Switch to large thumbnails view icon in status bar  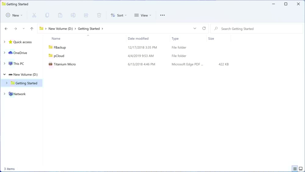click(x=301, y=169)
